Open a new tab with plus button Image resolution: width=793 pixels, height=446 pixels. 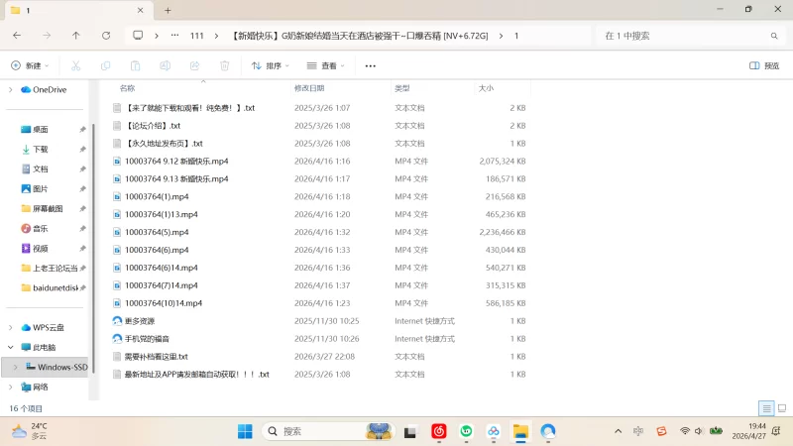168,10
